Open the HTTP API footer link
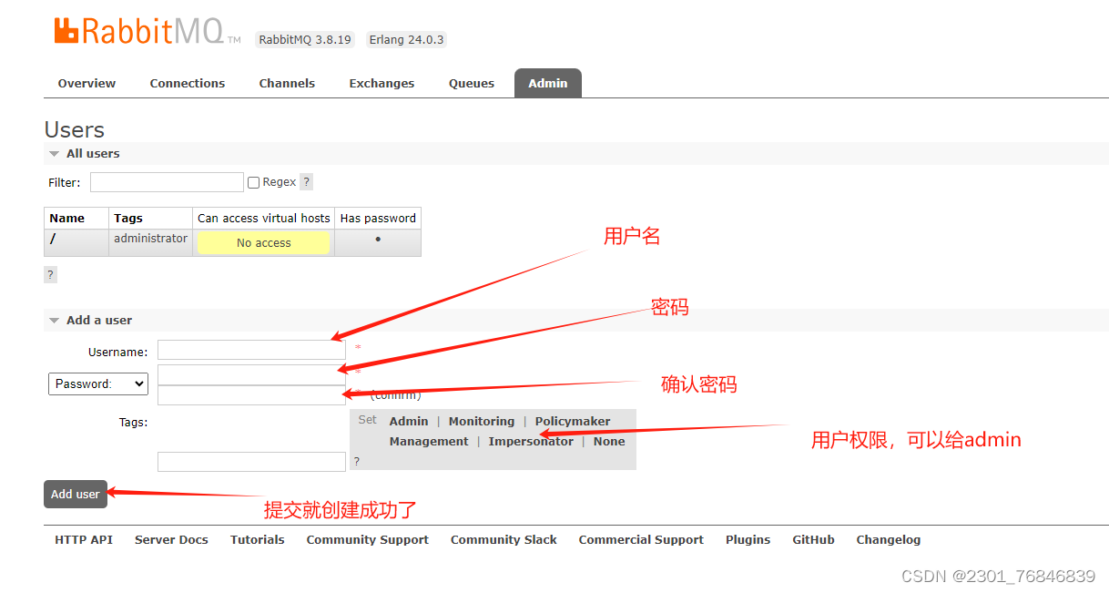 click(84, 539)
